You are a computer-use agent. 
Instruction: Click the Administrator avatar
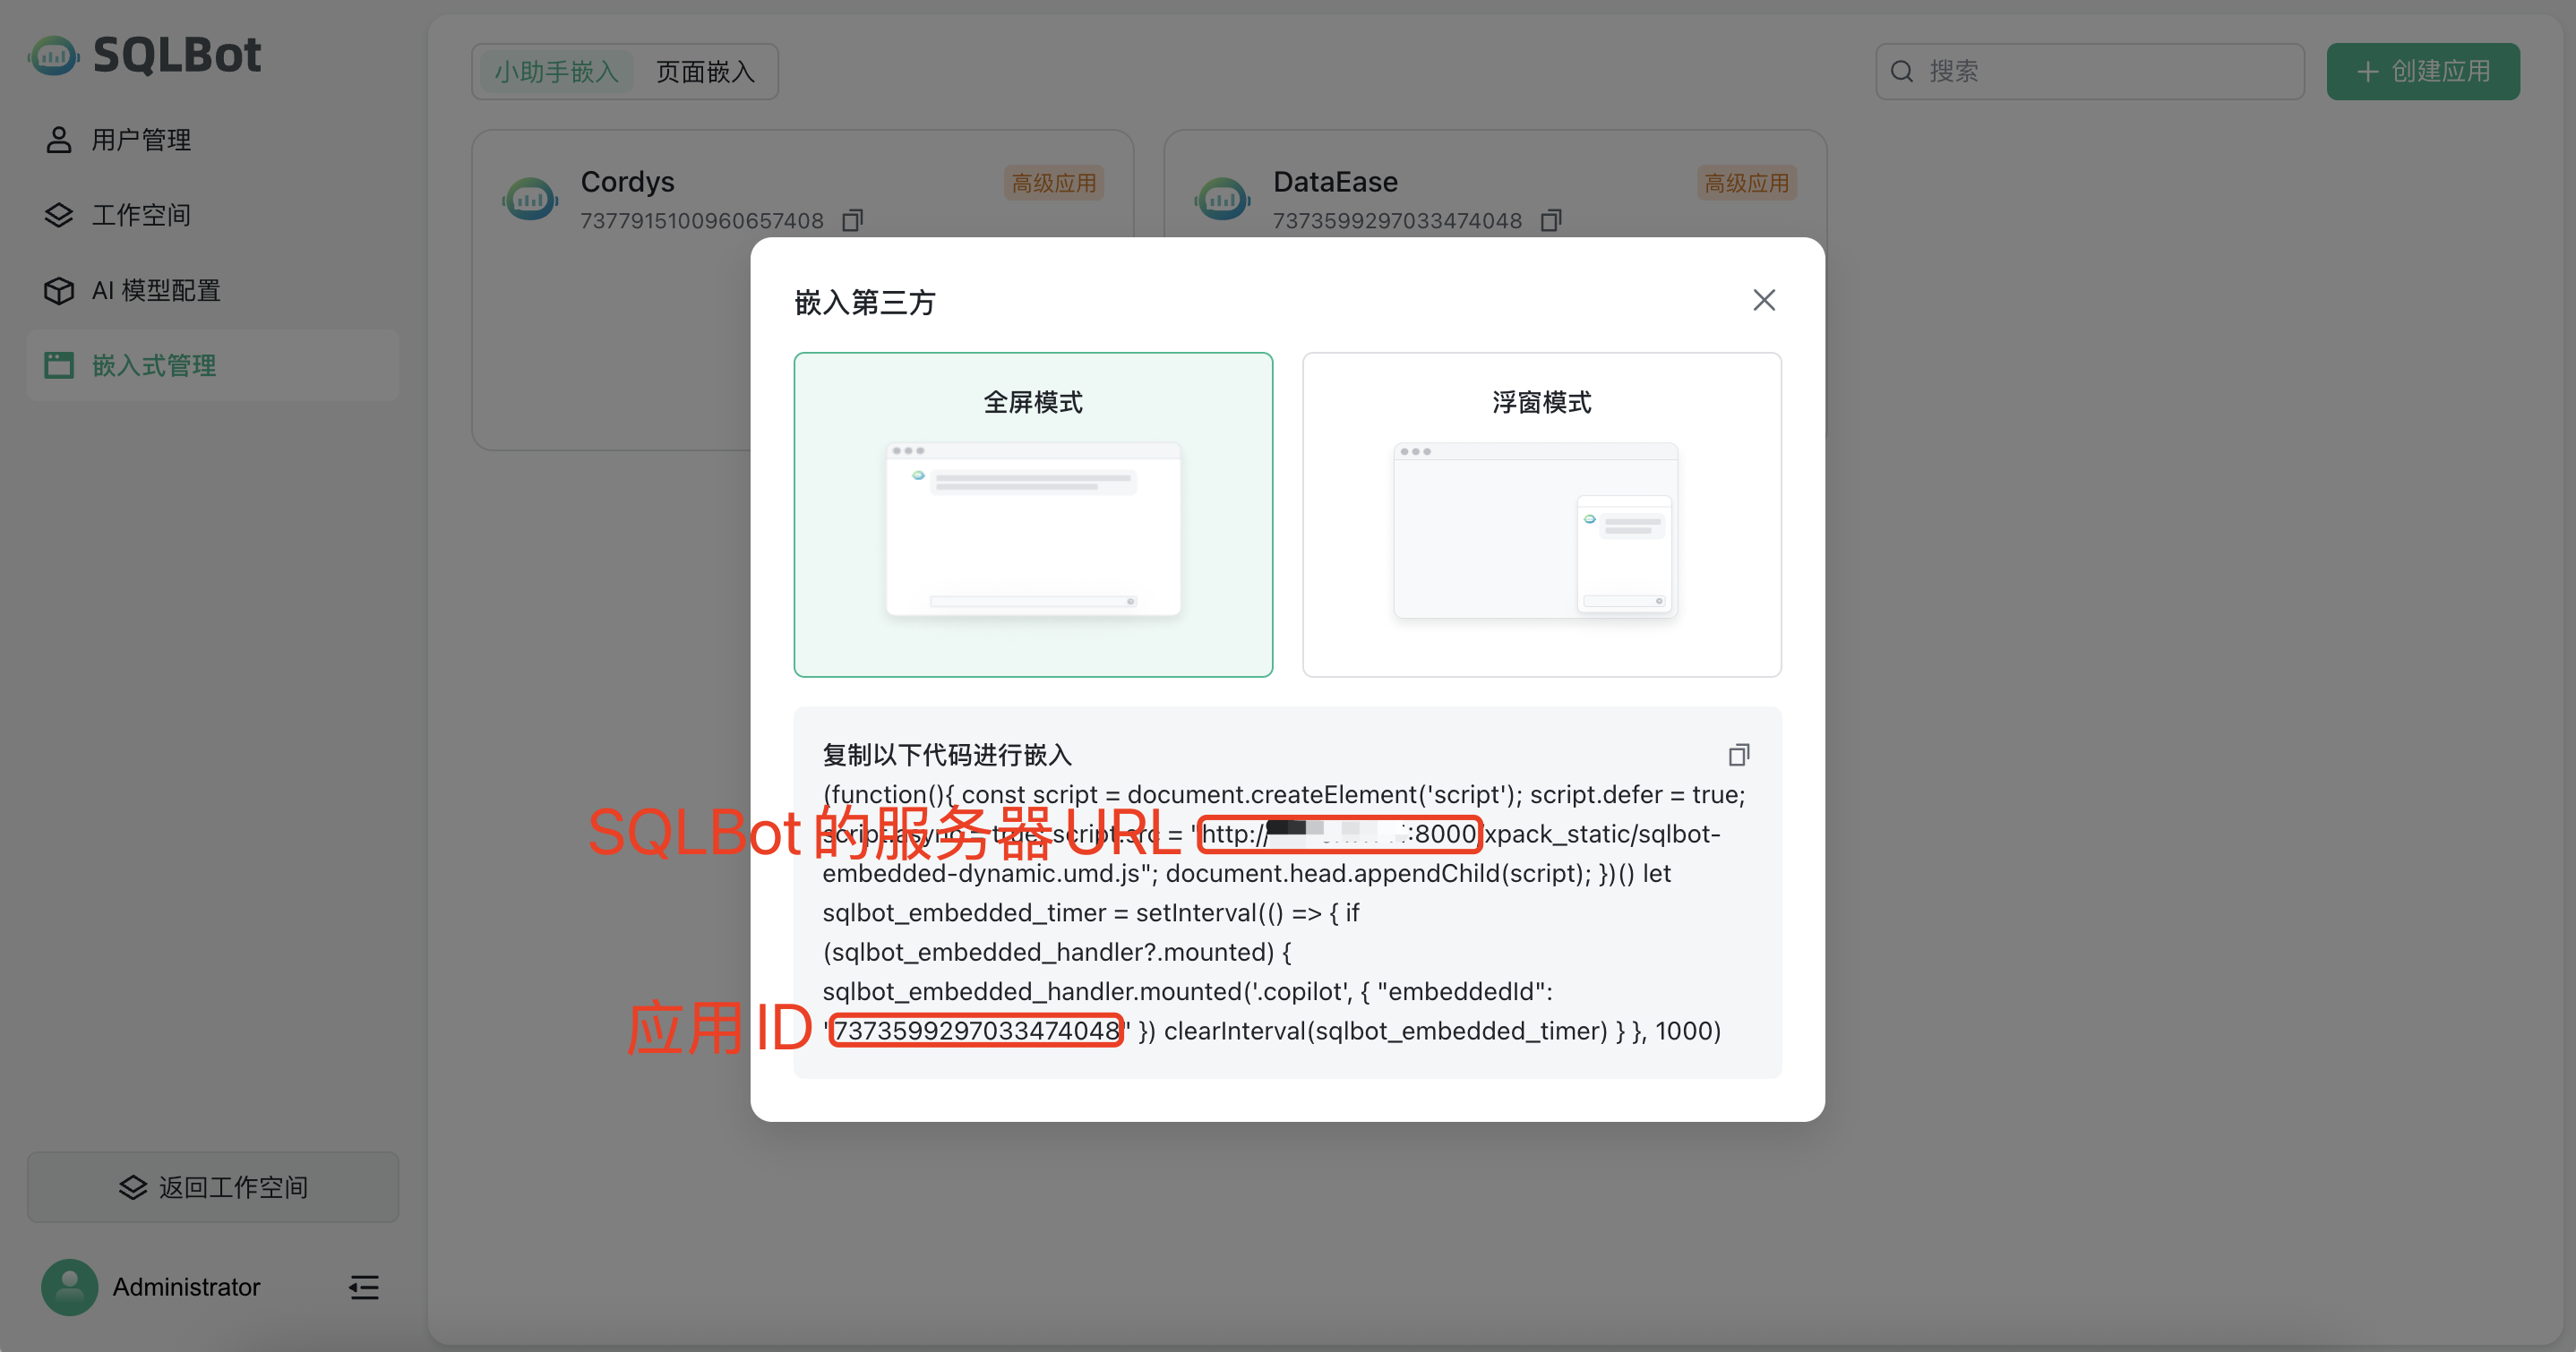pyautogui.click(x=69, y=1287)
